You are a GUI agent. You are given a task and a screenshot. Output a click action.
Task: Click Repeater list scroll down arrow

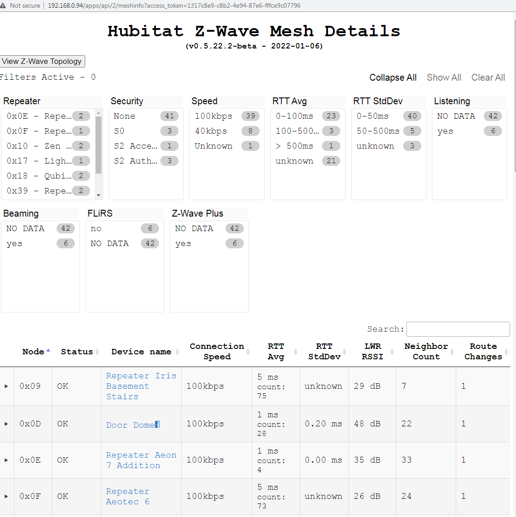pyautogui.click(x=99, y=196)
